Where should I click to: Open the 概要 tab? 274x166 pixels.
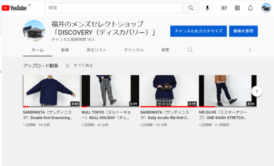click(x=165, y=50)
